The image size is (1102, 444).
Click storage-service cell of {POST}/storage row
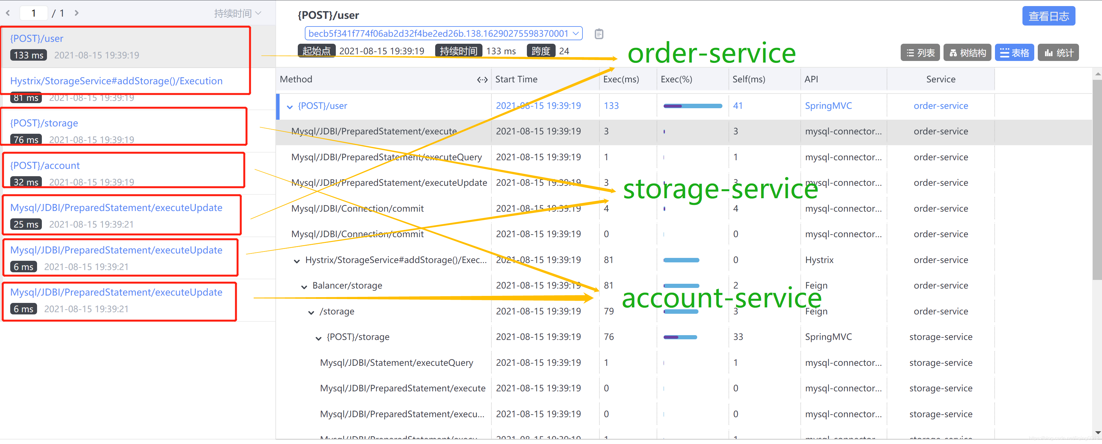tap(940, 337)
